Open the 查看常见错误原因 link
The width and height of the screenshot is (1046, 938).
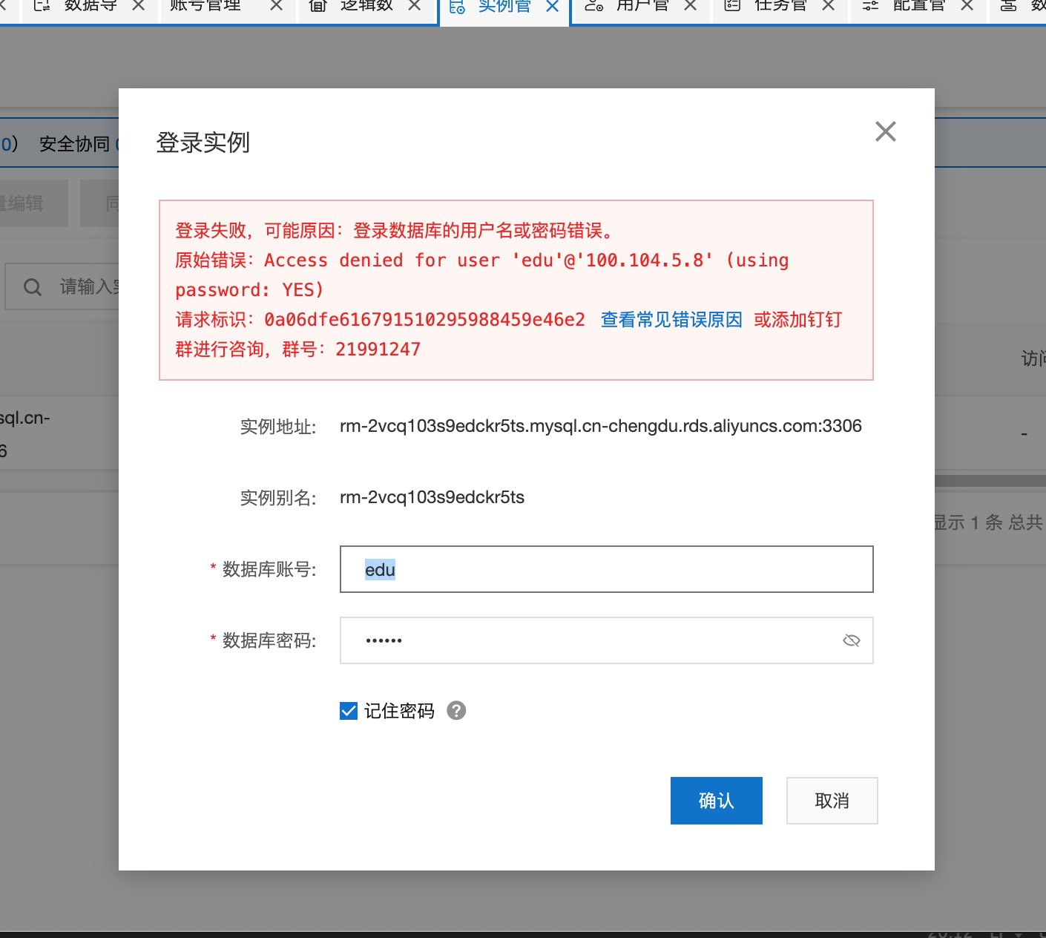click(x=671, y=320)
